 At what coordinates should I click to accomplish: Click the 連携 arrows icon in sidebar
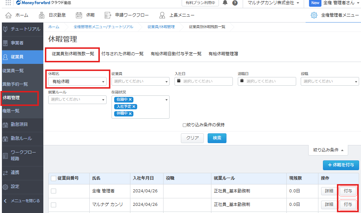pyautogui.click(x=5, y=172)
